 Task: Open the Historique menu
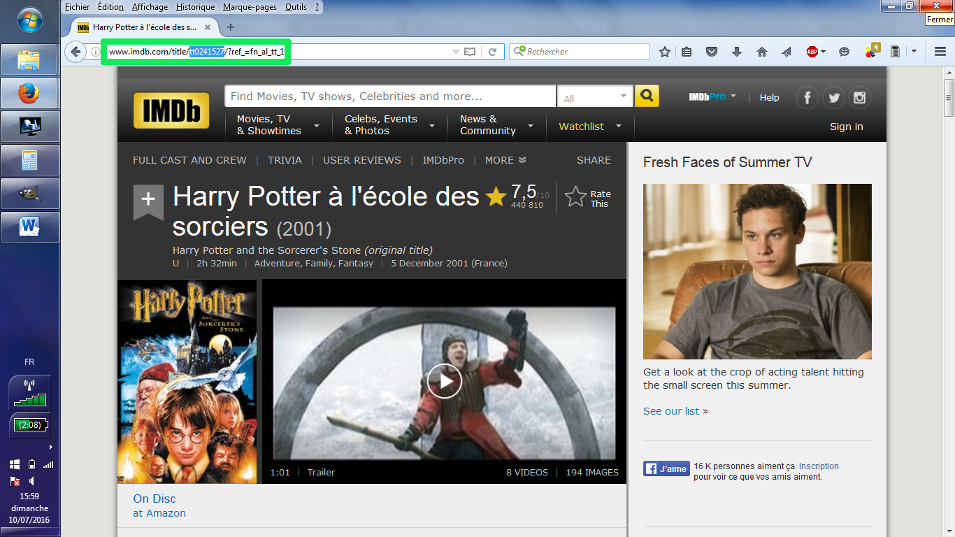(x=195, y=7)
